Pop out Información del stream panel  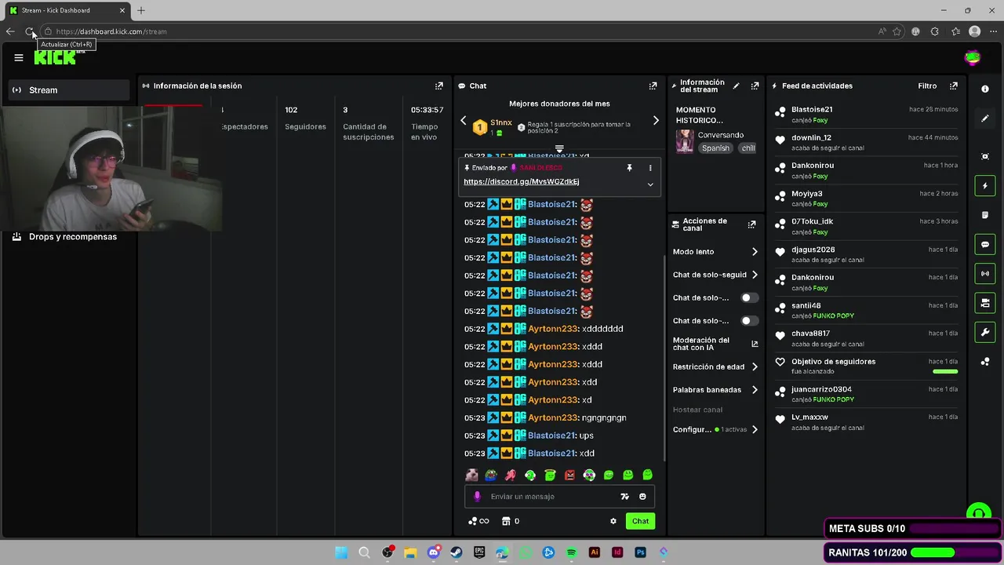pos(755,86)
